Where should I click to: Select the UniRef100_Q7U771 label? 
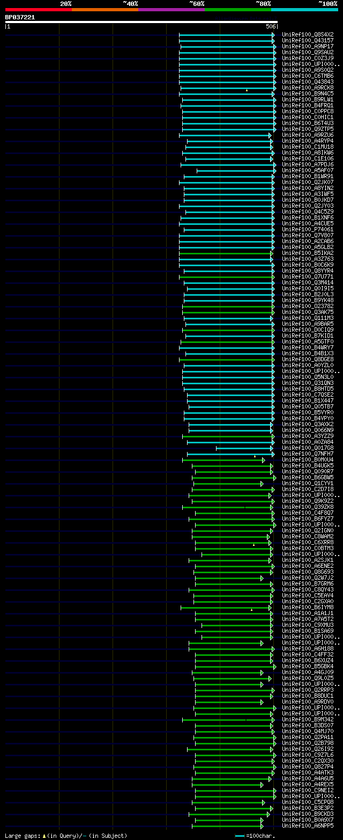pyautogui.click(x=308, y=276)
